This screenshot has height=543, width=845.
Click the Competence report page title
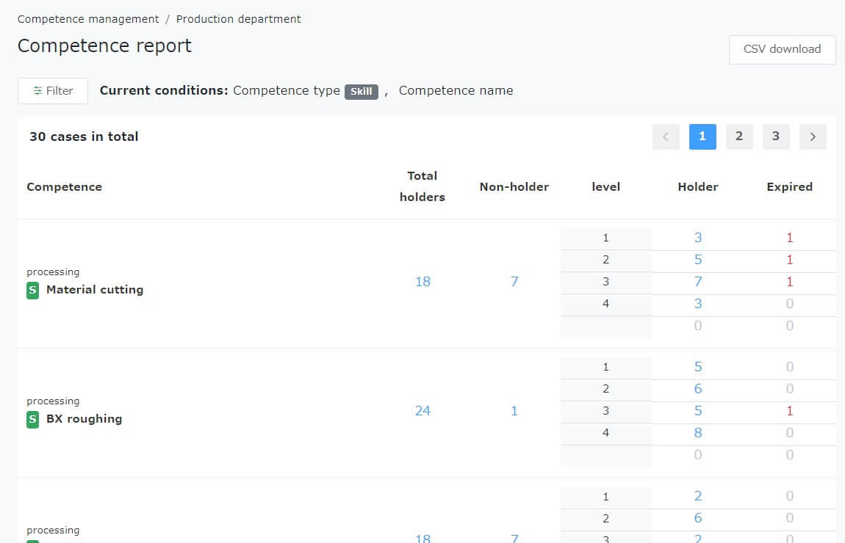click(104, 46)
